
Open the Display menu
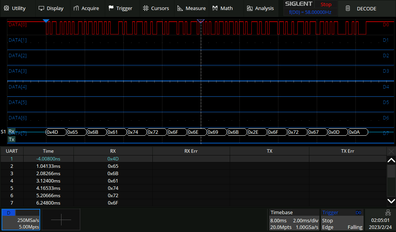click(x=51, y=8)
